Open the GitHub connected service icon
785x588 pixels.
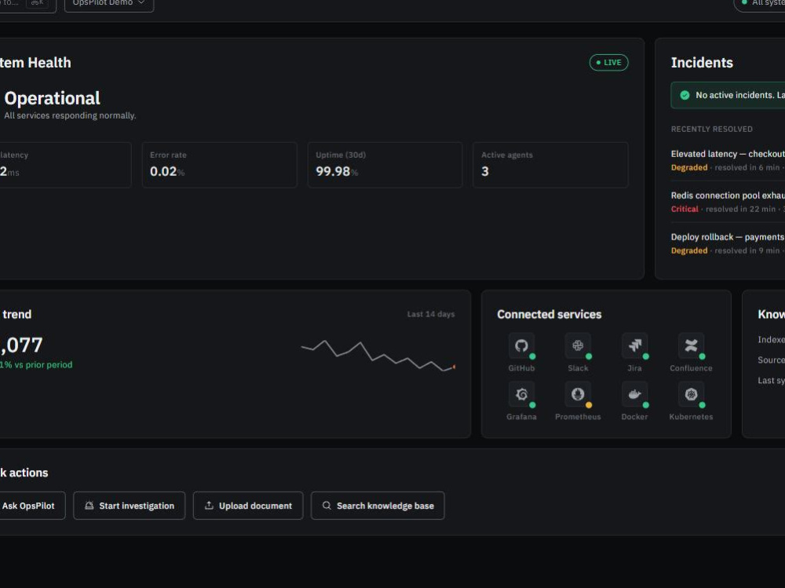pyautogui.click(x=521, y=345)
